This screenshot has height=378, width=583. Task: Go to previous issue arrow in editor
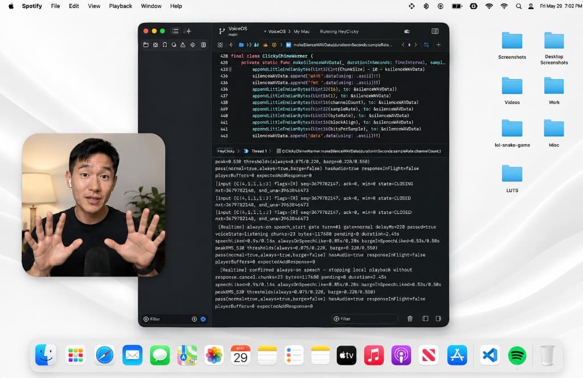(403, 44)
